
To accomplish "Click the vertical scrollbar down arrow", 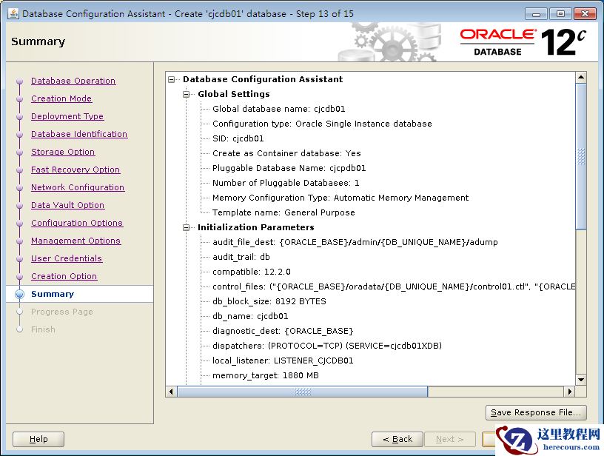I will (581, 379).
